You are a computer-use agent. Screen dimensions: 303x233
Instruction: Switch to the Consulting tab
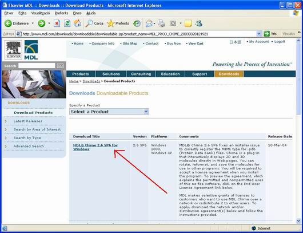(141, 74)
